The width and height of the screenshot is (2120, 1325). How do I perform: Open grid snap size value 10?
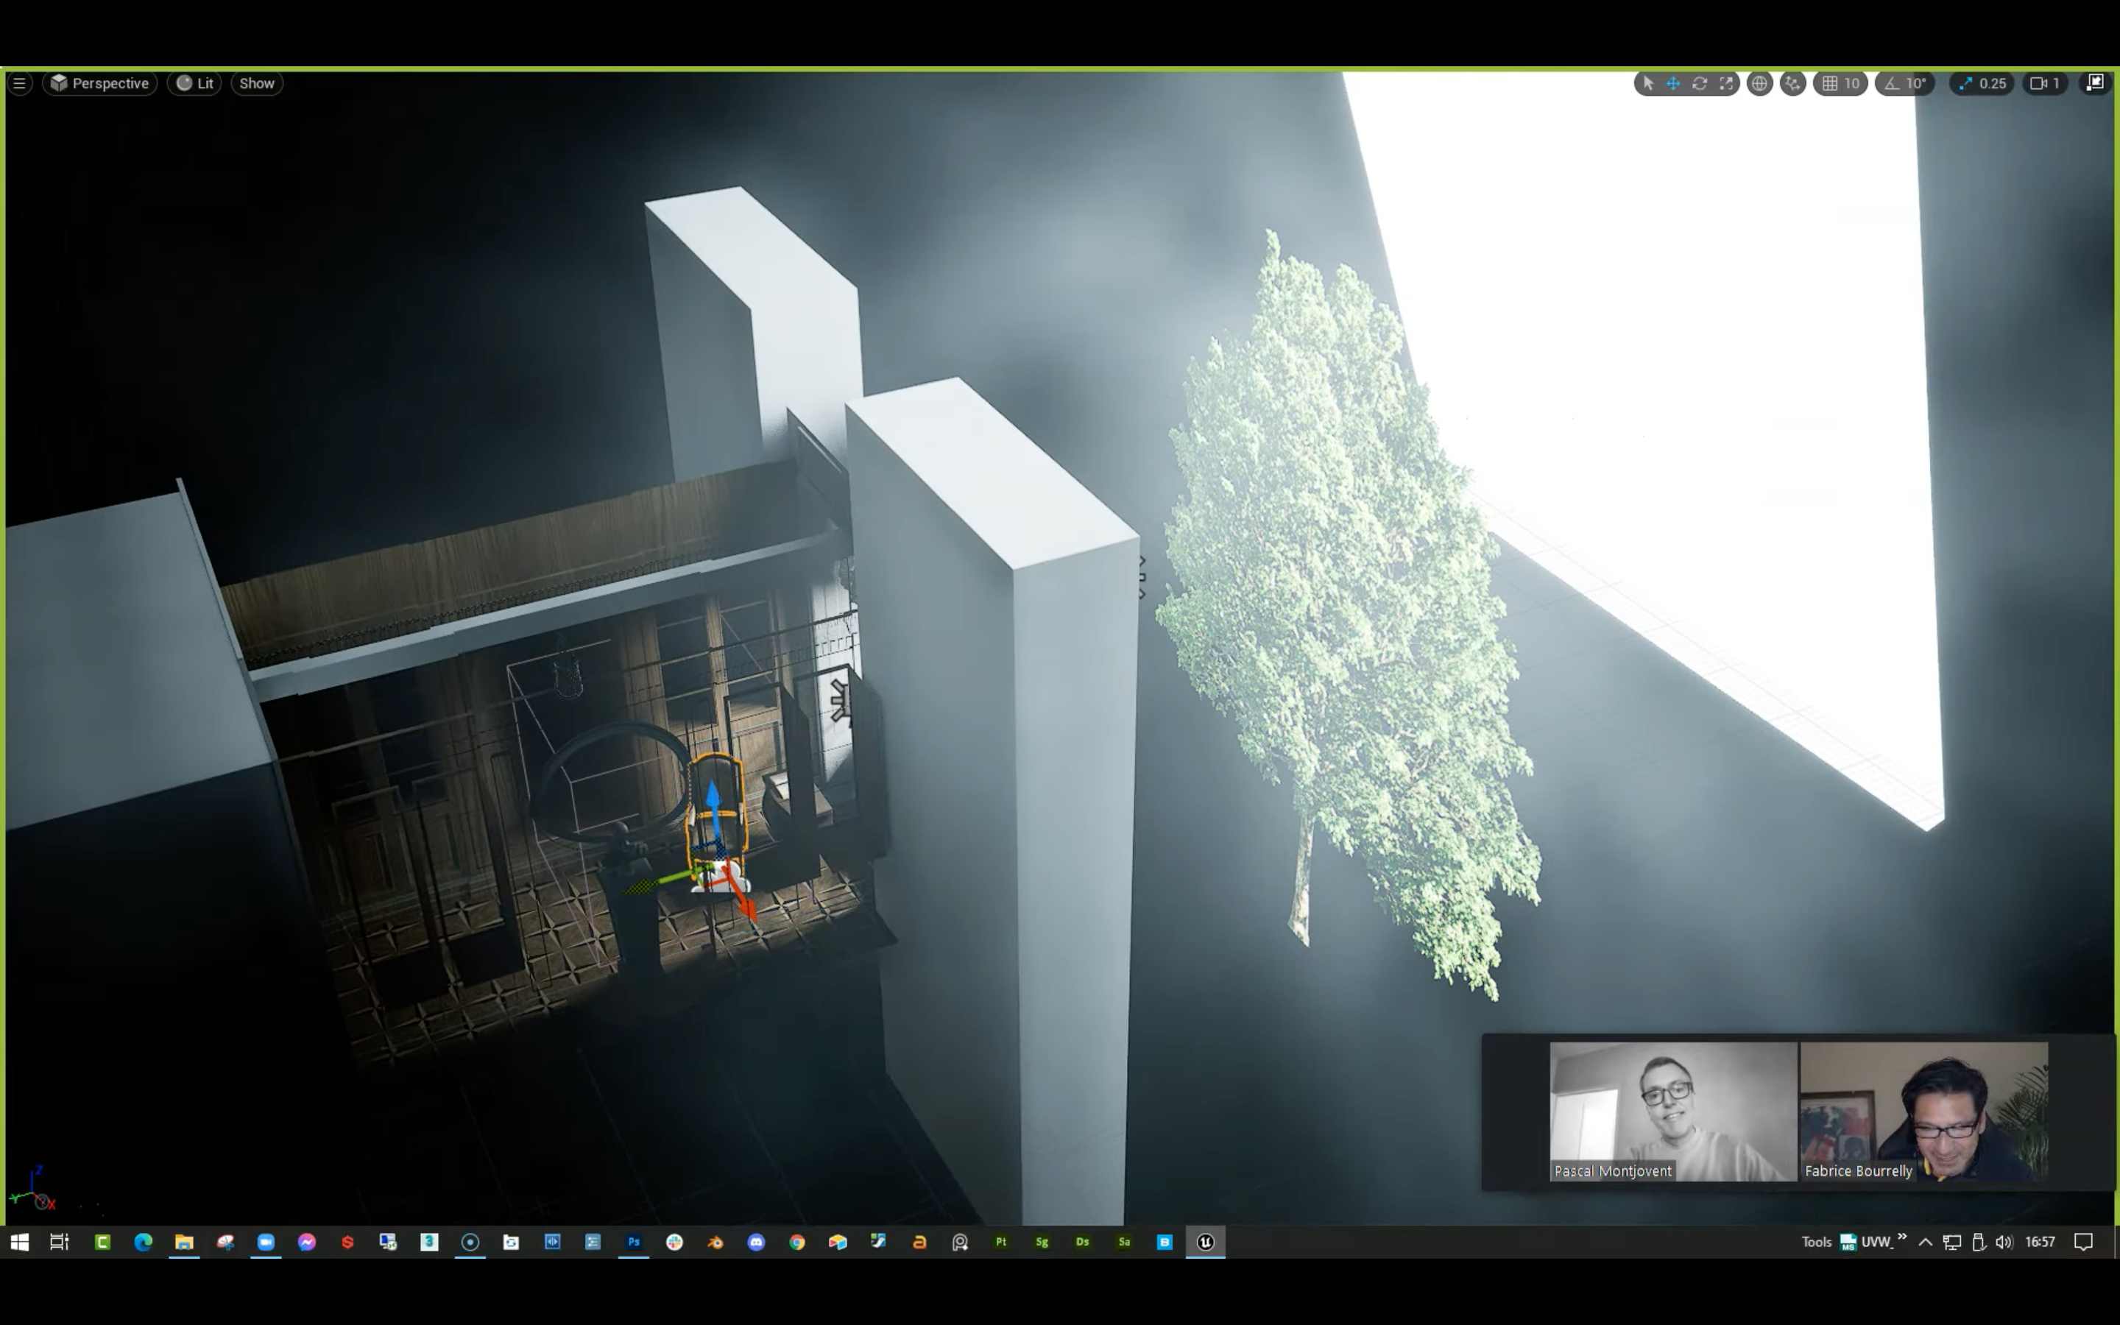(x=1852, y=83)
